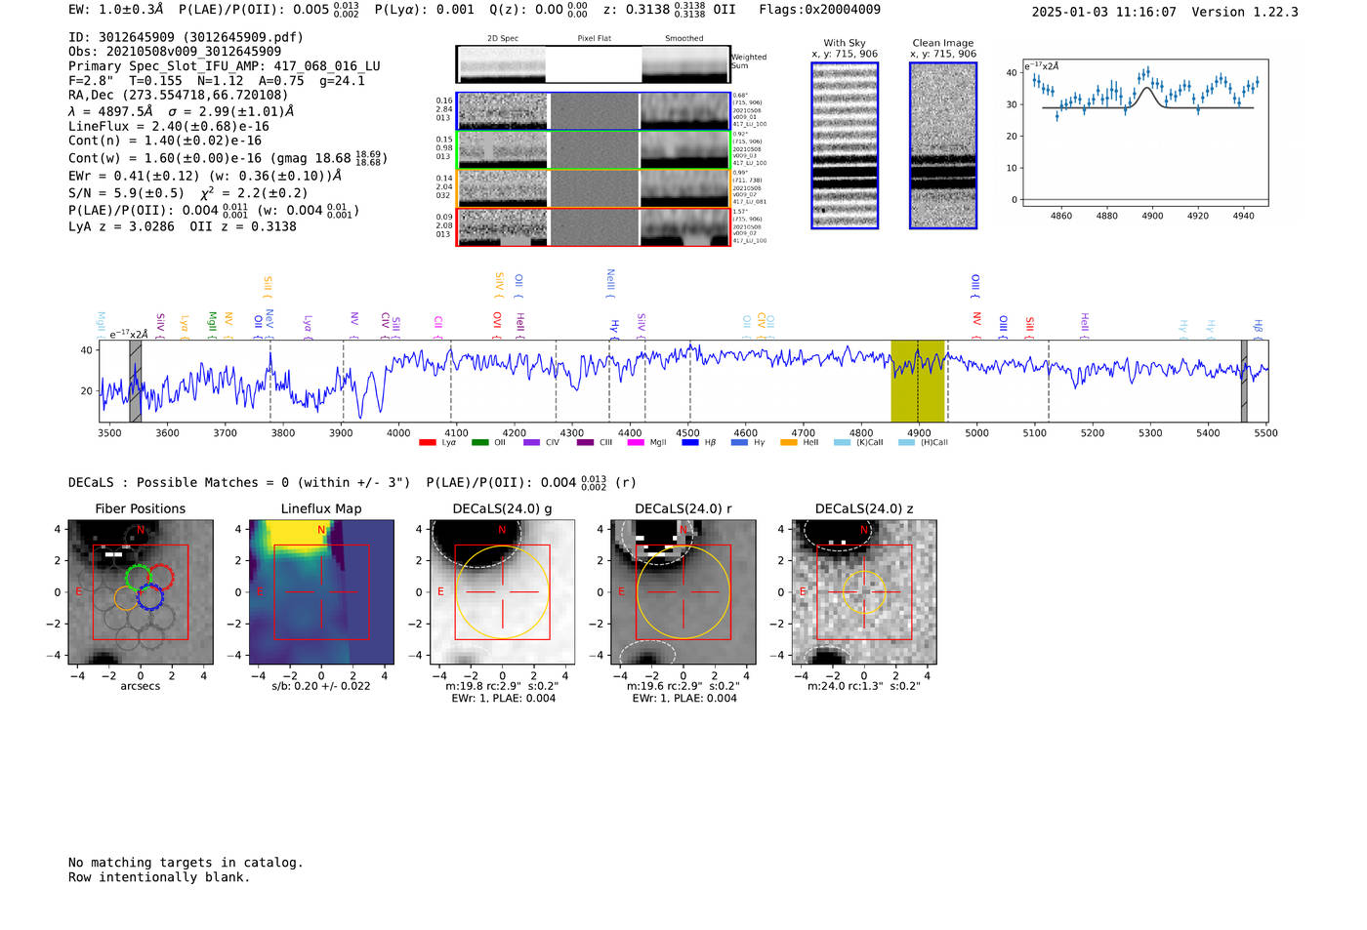
Task: Click the red Lyα legend swatch
Action: 427,443
